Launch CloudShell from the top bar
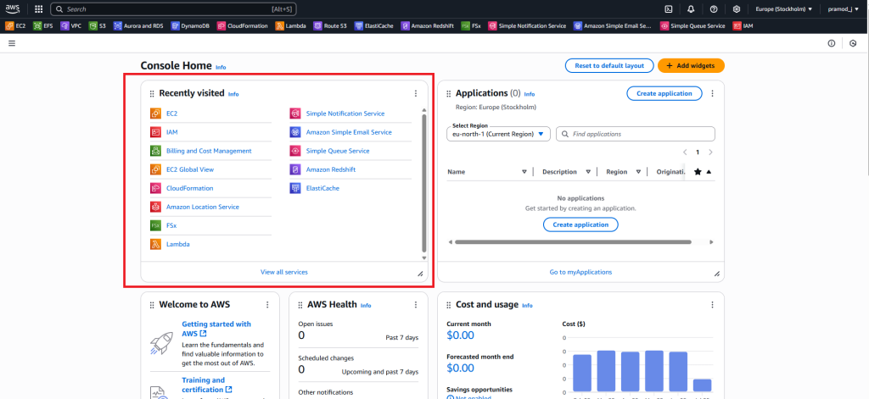869x399 pixels. (x=669, y=8)
